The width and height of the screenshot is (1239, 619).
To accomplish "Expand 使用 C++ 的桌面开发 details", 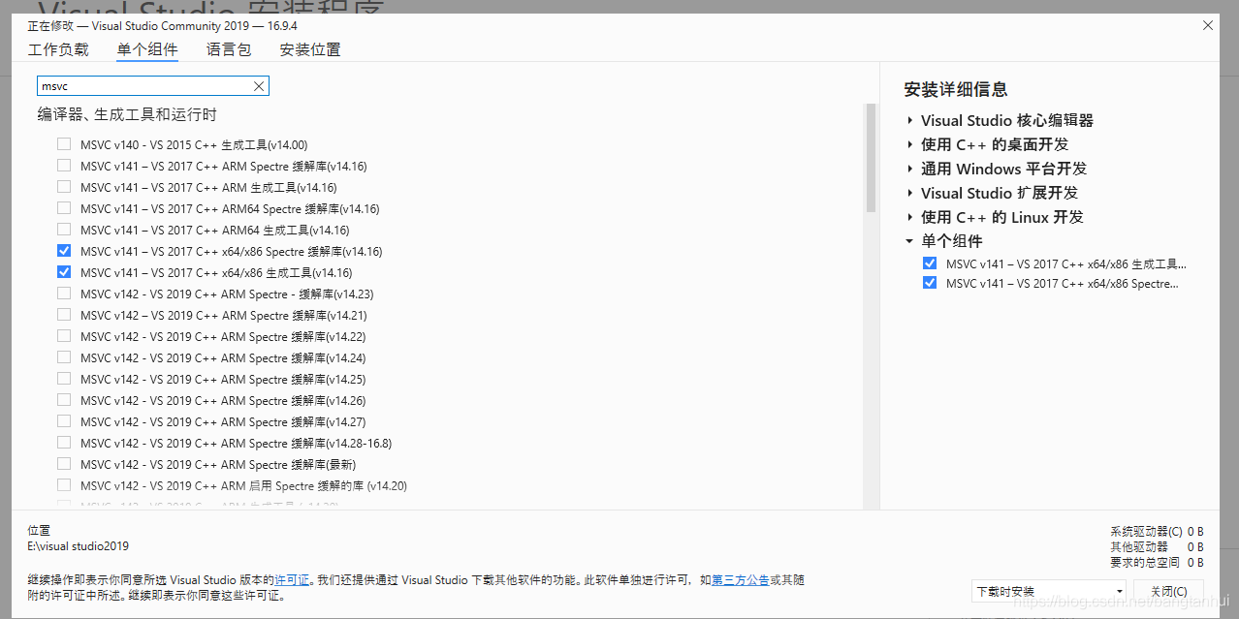I will [x=909, y=145].
